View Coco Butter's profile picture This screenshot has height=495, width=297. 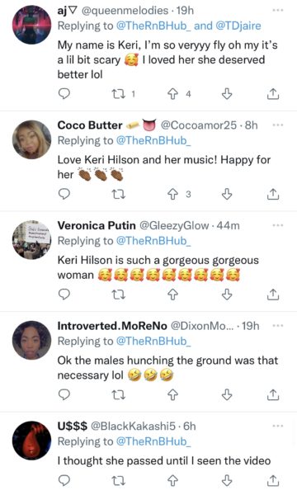click(31, 139)
